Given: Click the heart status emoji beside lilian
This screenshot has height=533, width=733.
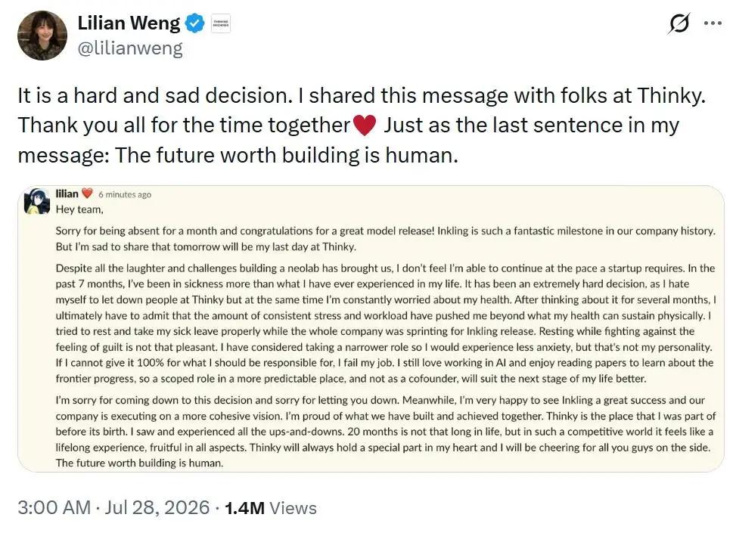Looking at the screenshot, I should tap(88, 194).
